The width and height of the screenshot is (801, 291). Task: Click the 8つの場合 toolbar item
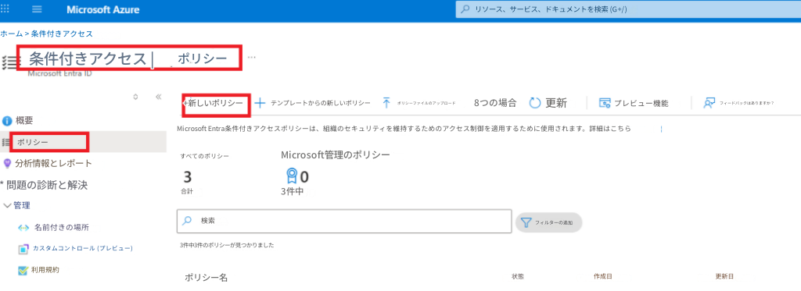pyautogui.click(x=495, y=103)
